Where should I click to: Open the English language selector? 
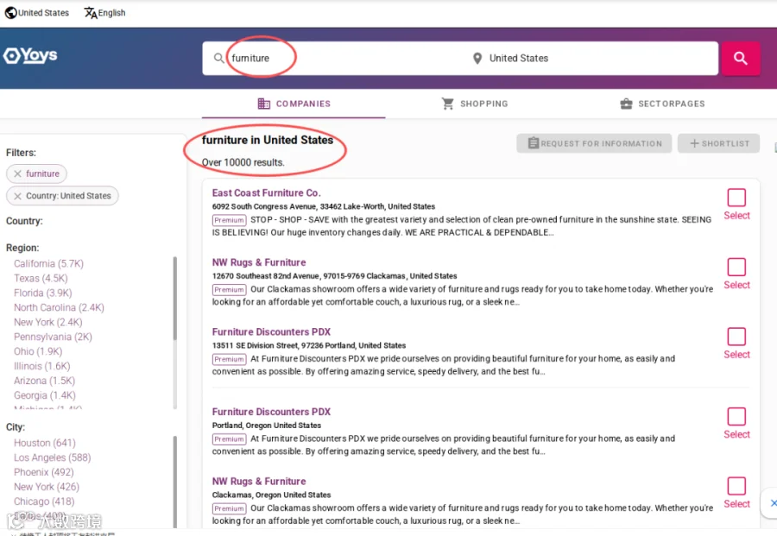104,13
